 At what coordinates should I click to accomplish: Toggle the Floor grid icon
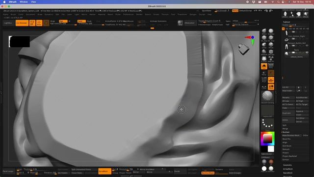coord(271,80)
